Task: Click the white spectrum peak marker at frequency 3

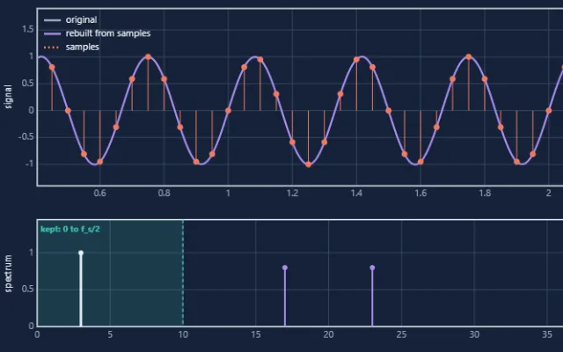Action: pos(81,253)
